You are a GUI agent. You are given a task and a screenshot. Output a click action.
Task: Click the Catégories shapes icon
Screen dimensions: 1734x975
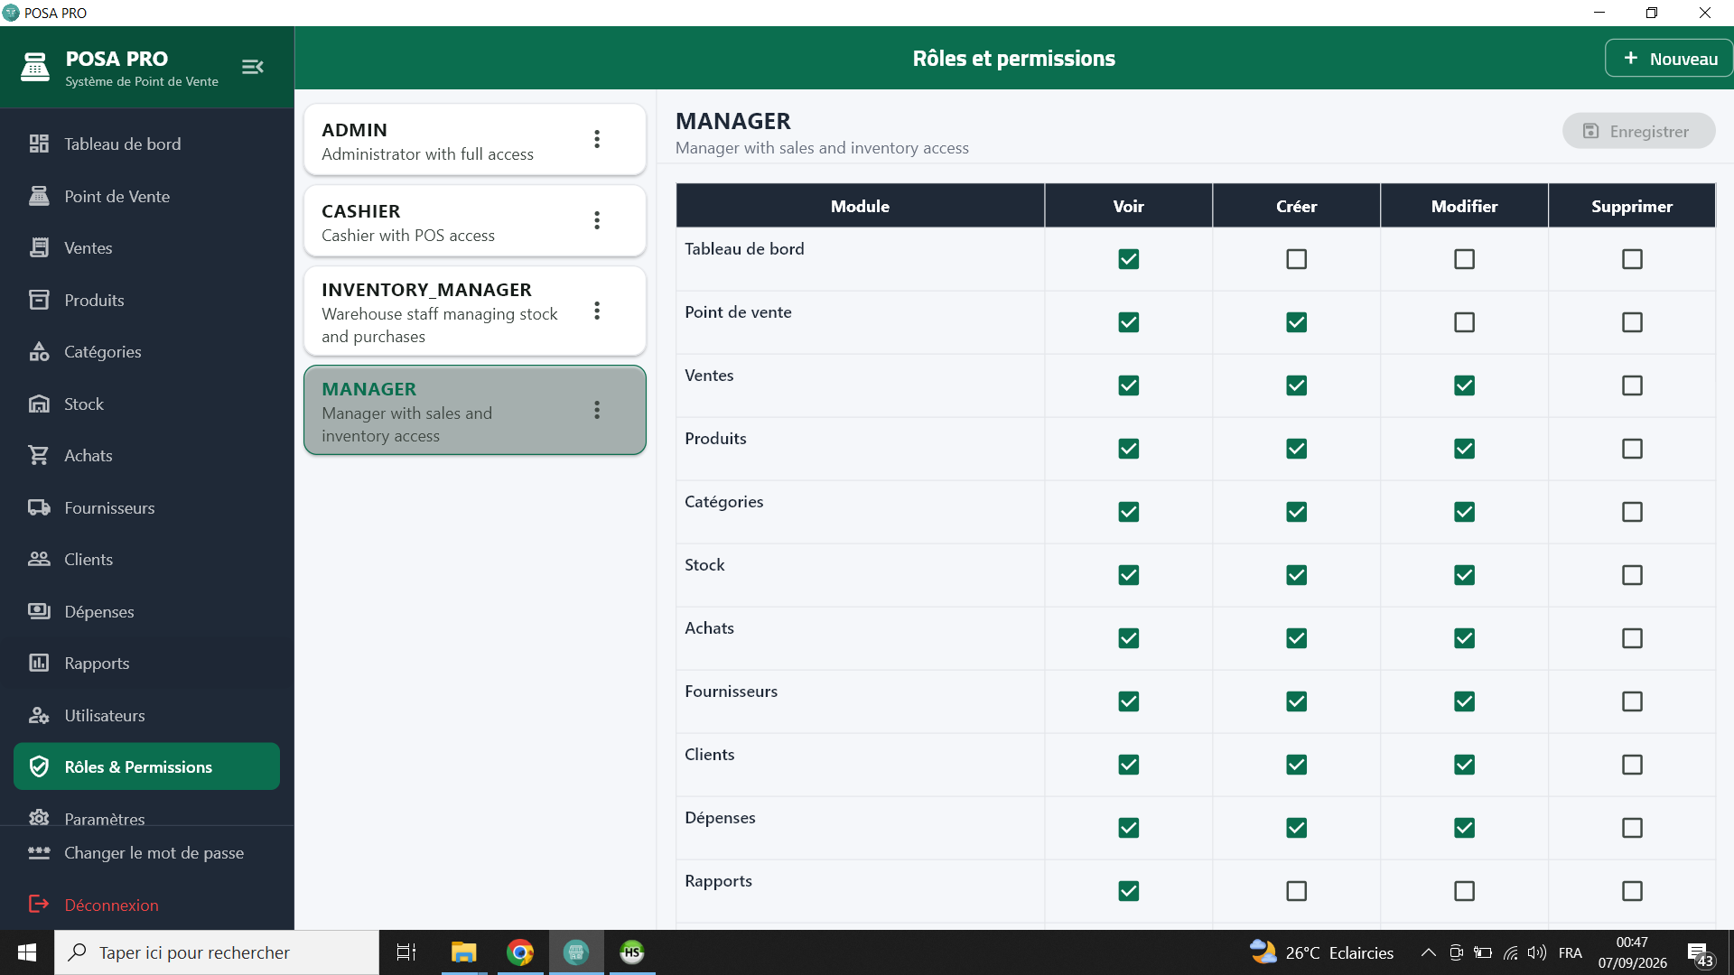pos(39,351)
